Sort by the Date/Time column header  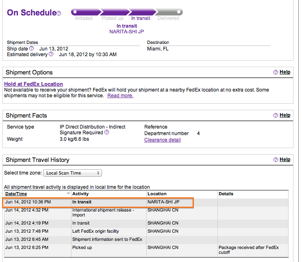[16, 194]
